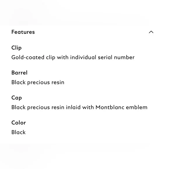Collapse the Features section chevron

tap(151, 32)
